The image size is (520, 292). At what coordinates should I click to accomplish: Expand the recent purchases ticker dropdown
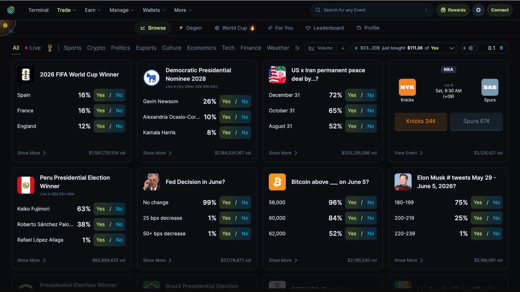click(x=451, y=48)
